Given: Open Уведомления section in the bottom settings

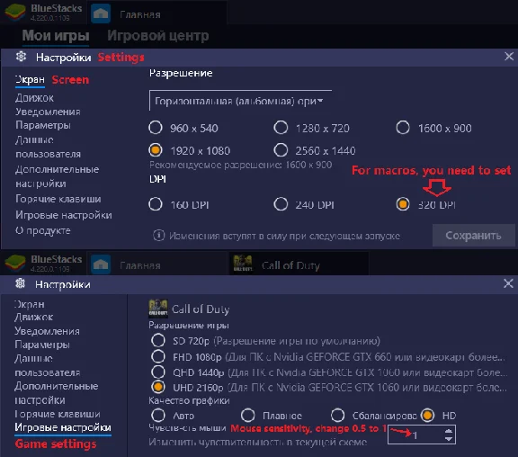Looking at the screenshot, I should click(48, 331).
